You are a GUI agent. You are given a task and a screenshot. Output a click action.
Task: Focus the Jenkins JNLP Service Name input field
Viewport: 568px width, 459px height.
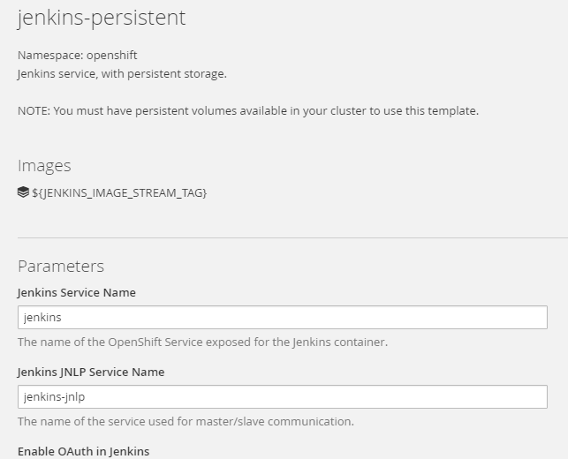click(283, 397)
